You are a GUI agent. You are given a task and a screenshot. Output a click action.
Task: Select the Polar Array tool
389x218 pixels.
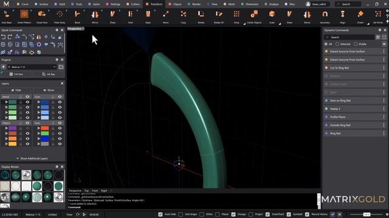[60, 16]
